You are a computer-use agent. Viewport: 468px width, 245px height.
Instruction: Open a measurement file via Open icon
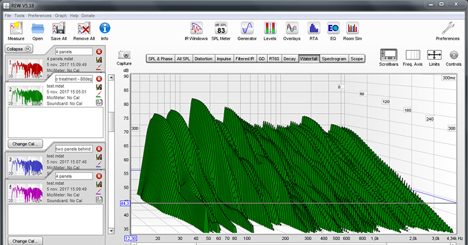point(37,29)
